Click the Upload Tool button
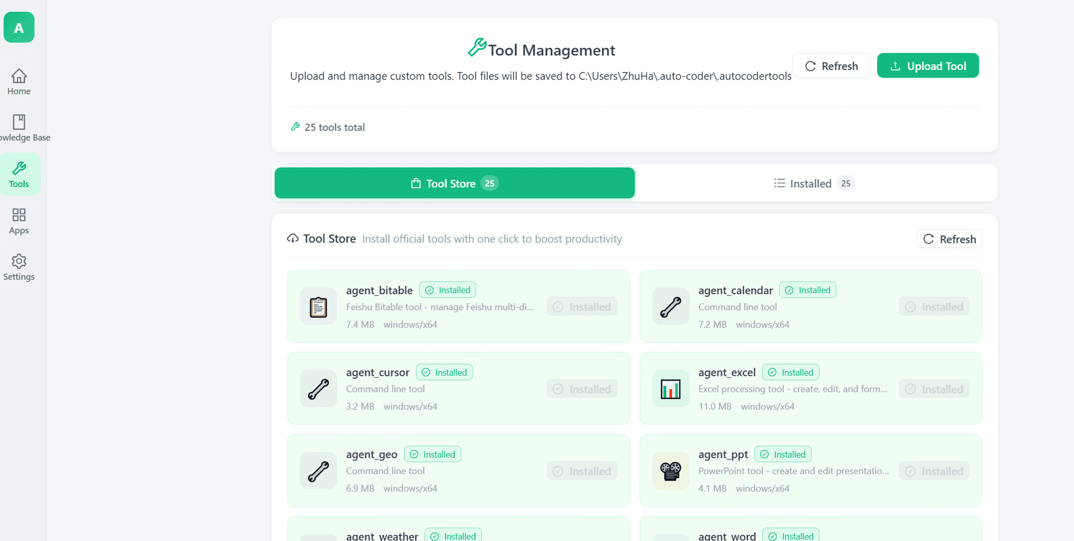 tap(928, 65)
